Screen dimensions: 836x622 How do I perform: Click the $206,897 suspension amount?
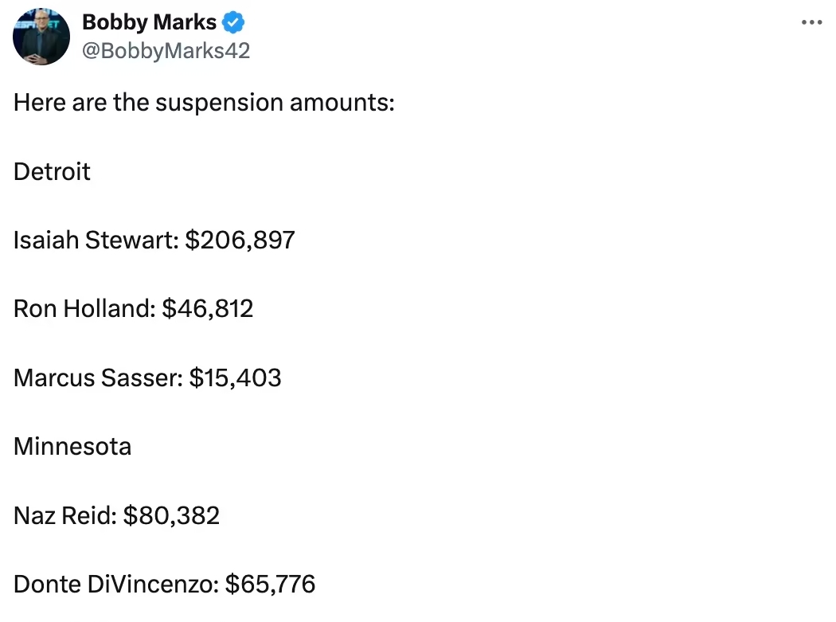click(x=240, y=240)
